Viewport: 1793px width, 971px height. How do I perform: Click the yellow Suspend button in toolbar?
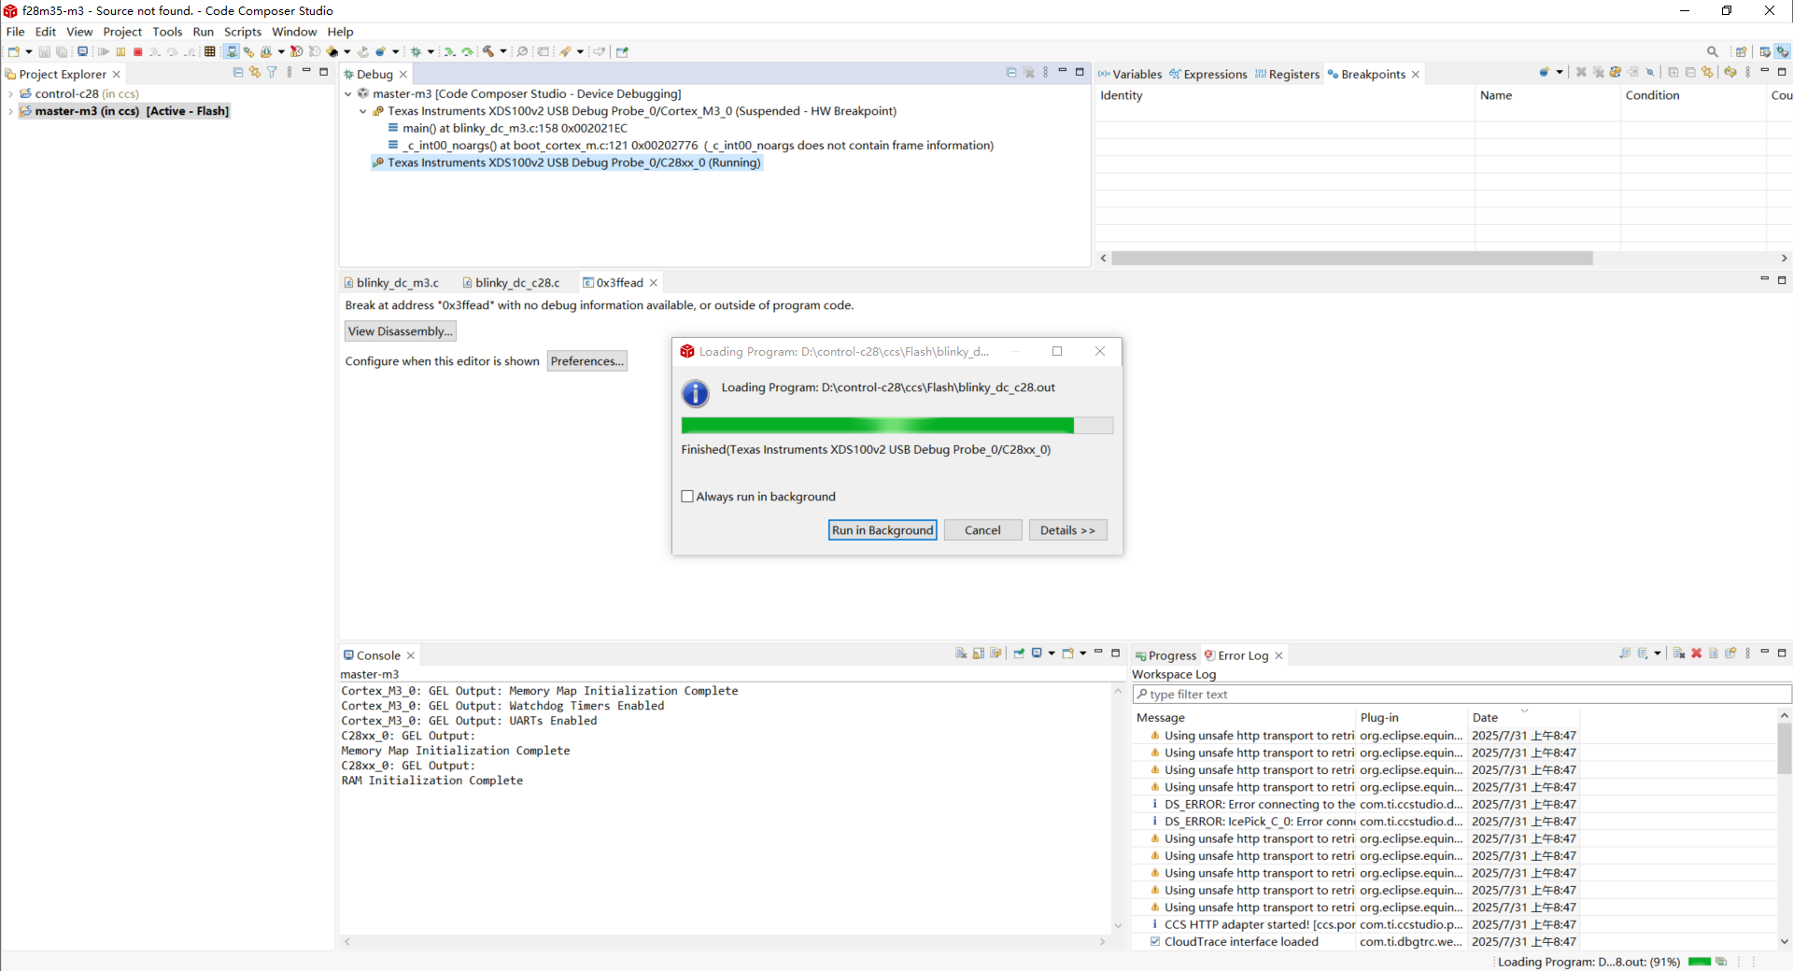[x=120, y=52]
